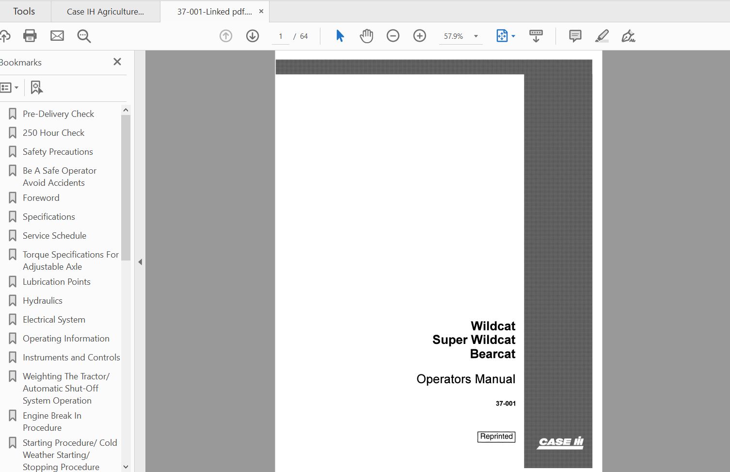This screenshot has width=730, height=472.
Task: Open the Add Sticky Note comment tool
Action: [575, 35]
